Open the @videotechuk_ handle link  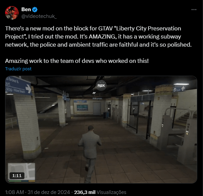click(x=39, y=16)
